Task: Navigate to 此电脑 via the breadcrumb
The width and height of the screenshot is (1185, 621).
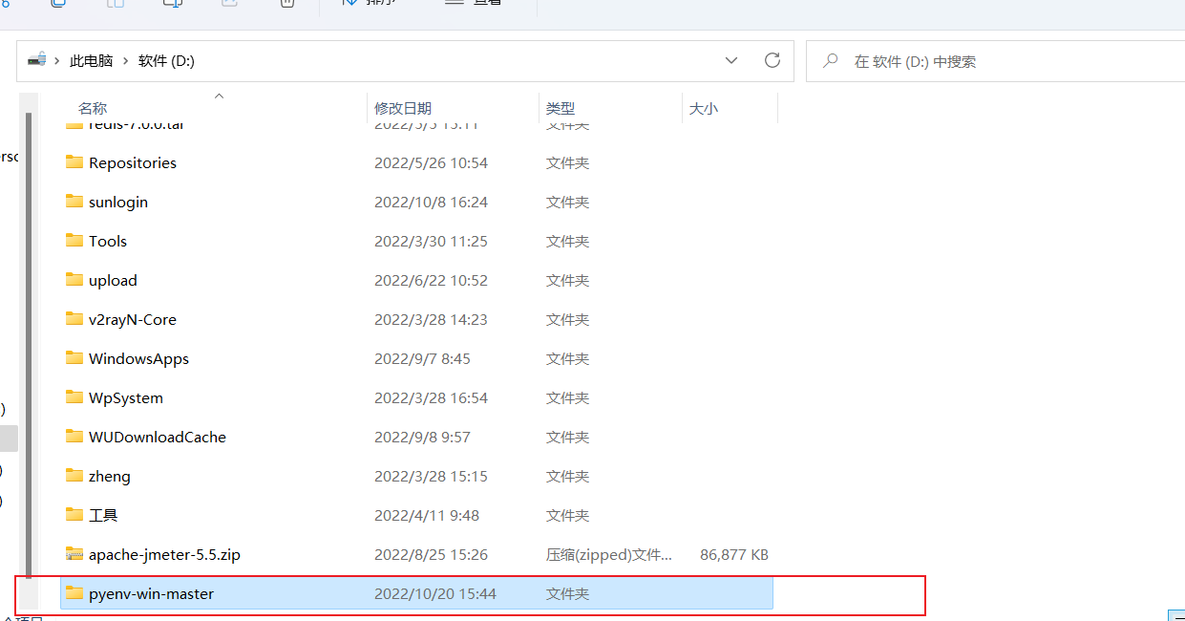Action: click(x=93, y=60)
